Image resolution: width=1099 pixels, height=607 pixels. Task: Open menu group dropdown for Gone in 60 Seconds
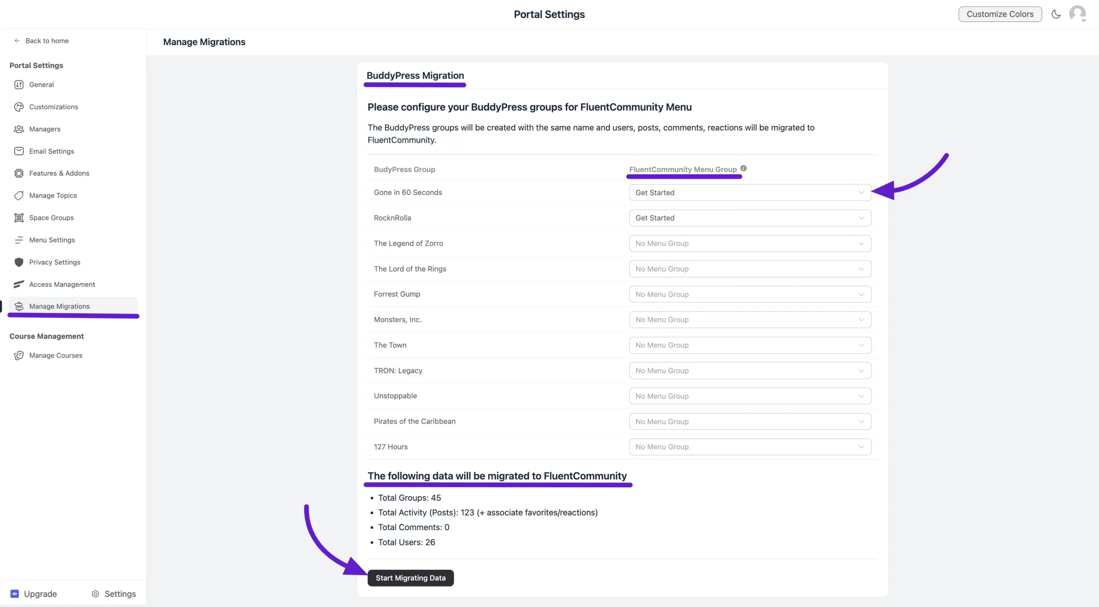pyautogui.click(x=750, y=193)
